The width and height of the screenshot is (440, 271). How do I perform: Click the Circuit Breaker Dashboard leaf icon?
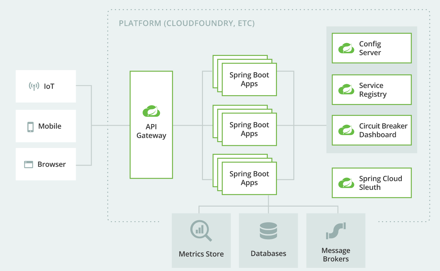(346, 130)
